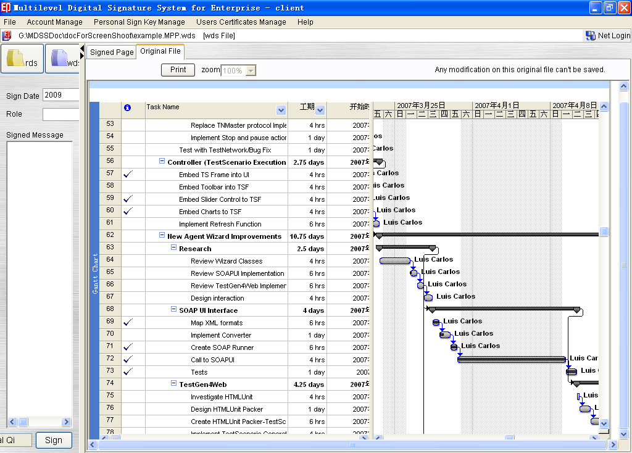
Task: Select task 'Review SOAPUI Implementation'
Action: click(x=238, y=273)
